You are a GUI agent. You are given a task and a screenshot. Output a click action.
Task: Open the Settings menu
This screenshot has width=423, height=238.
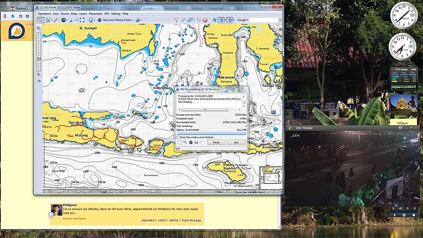tap(116, 14)
